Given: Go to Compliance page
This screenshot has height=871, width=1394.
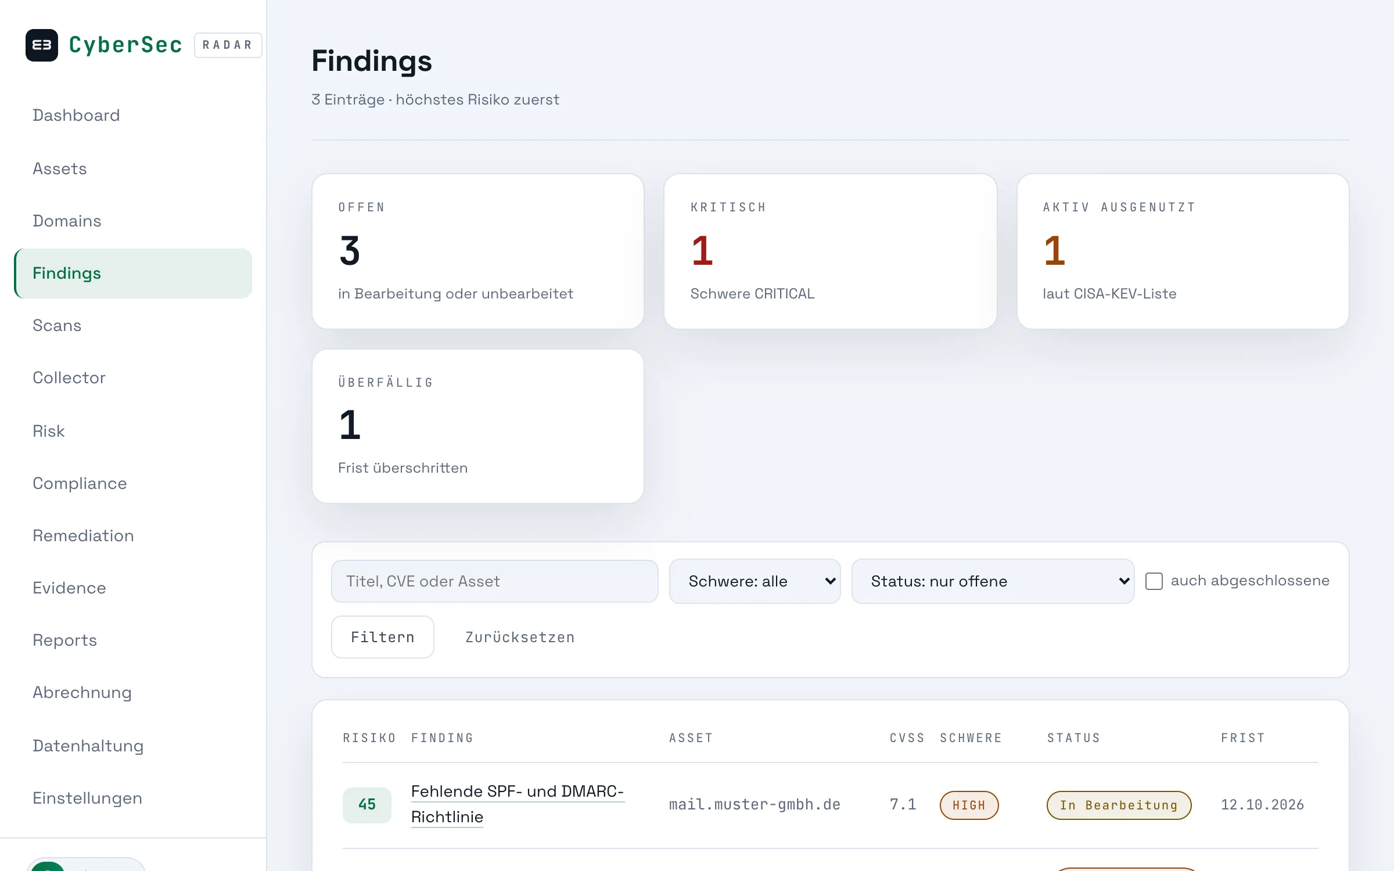Looking at the screenshot, I should pos(80,483).
